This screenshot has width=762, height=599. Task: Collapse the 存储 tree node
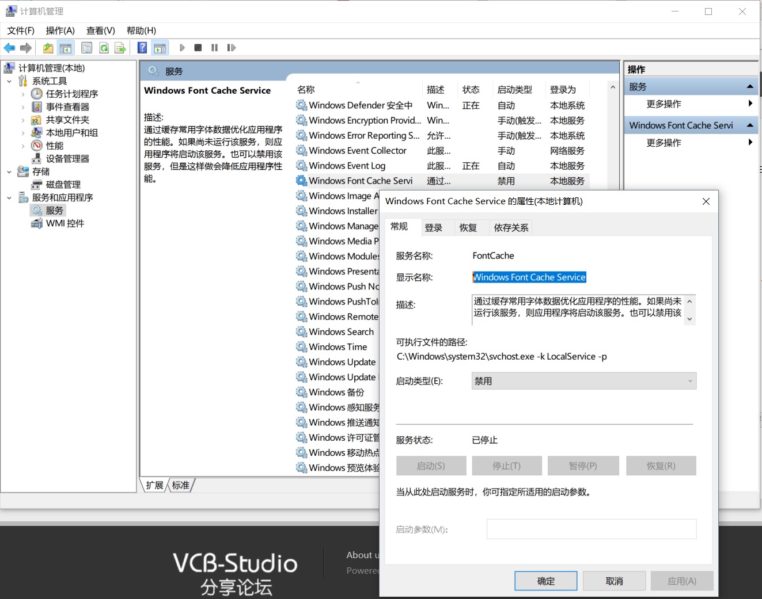click(9, 171)
